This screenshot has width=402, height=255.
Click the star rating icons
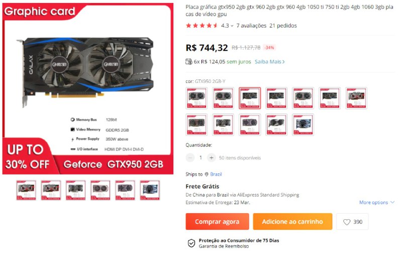tap(202, 25)
